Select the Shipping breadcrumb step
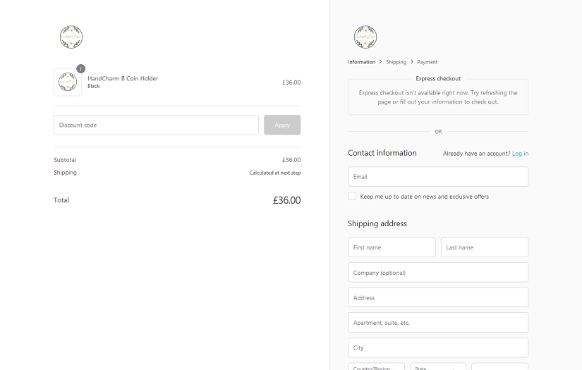The height and width of the screenshot is (370, 582). click(396, 62)
